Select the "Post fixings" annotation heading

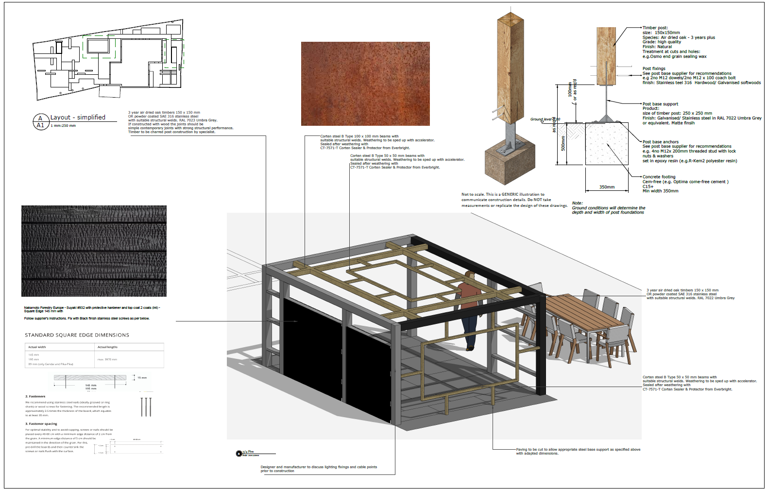[654, 69]
